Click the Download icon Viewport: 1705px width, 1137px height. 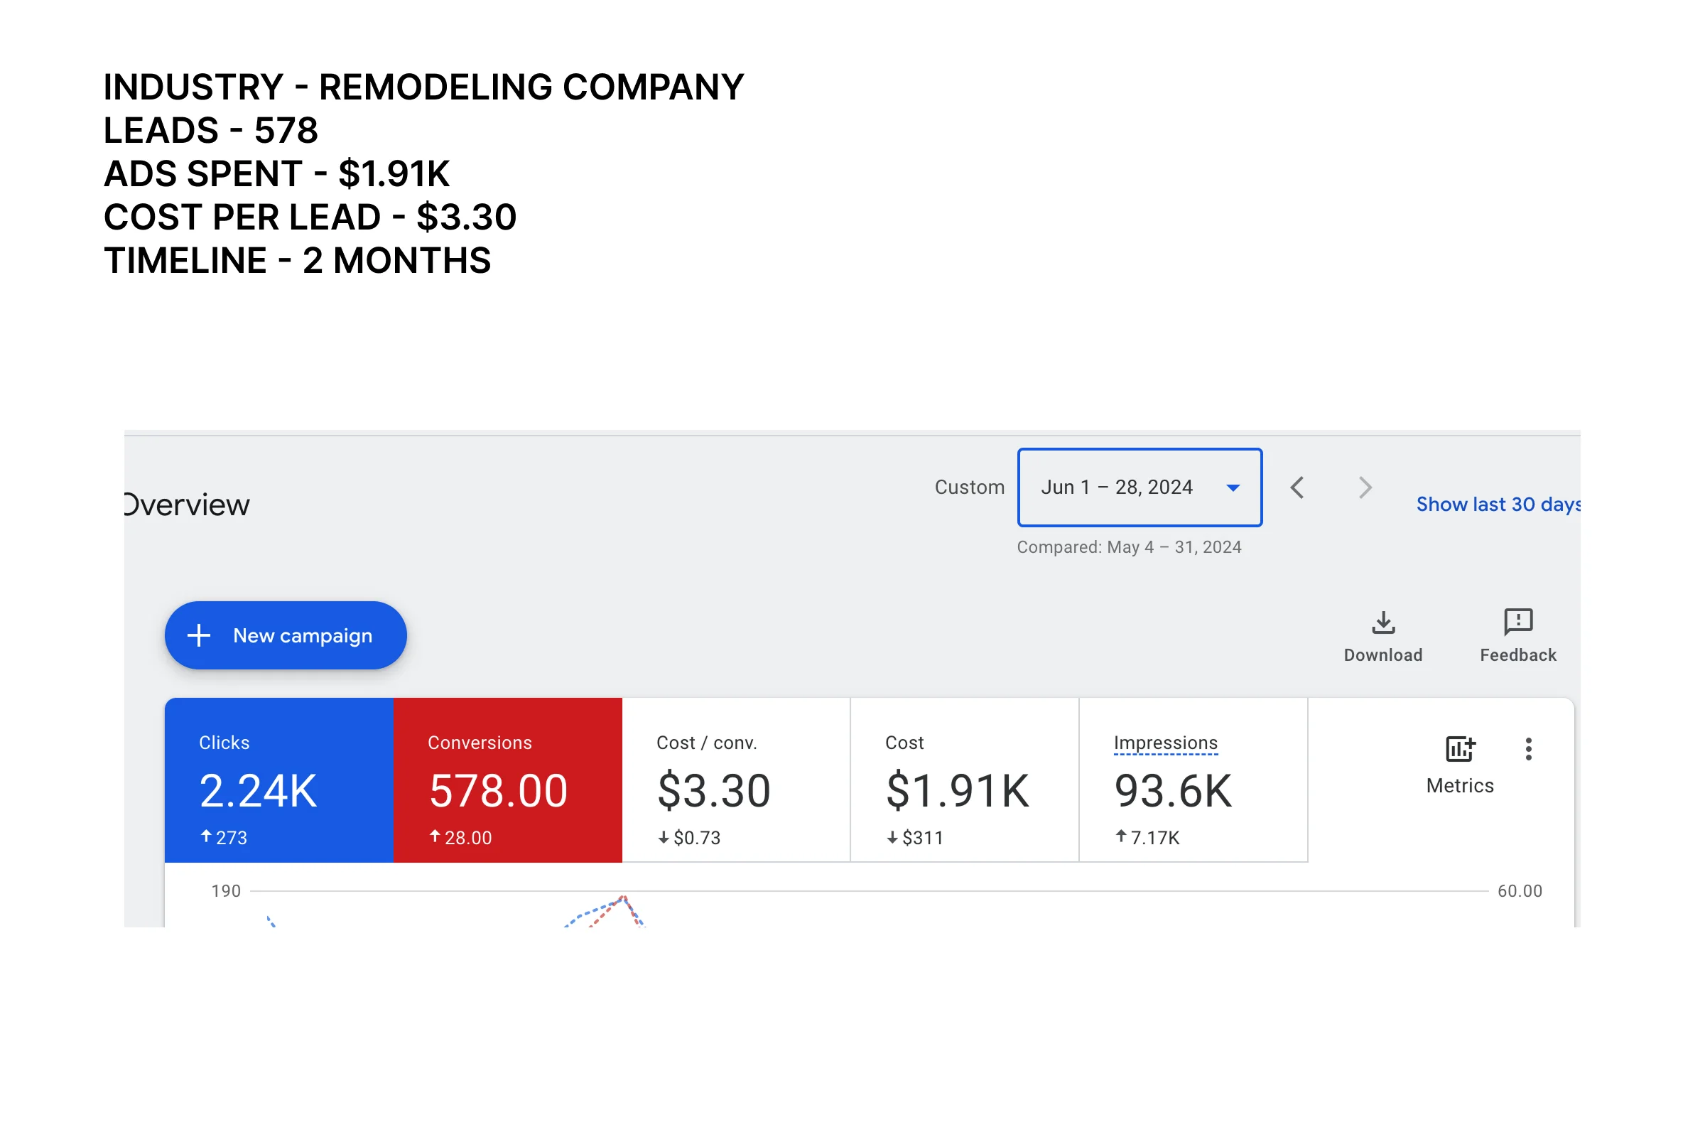[1383, 624]
